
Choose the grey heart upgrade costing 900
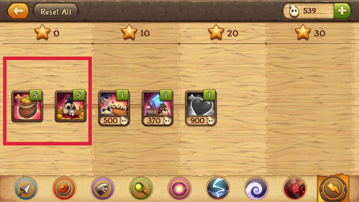pos(201,108)
